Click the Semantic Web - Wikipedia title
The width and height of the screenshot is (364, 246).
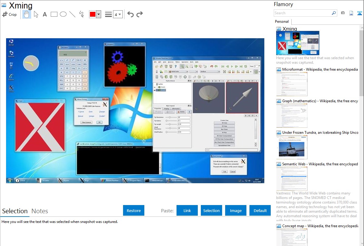pos(320,164)
